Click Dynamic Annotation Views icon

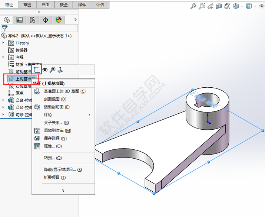[x=227, y=6]
